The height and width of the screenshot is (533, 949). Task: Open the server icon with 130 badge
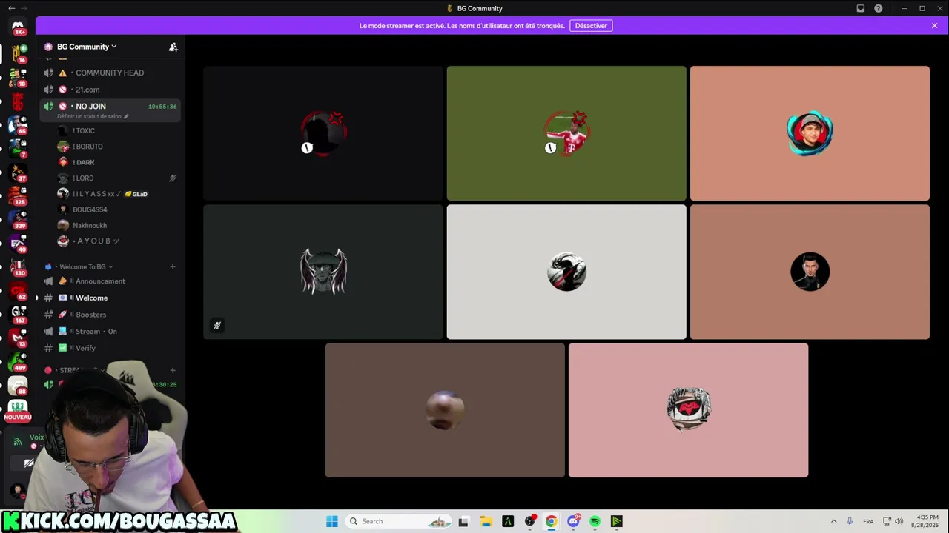pyautogui.click(x=18, y=266)
